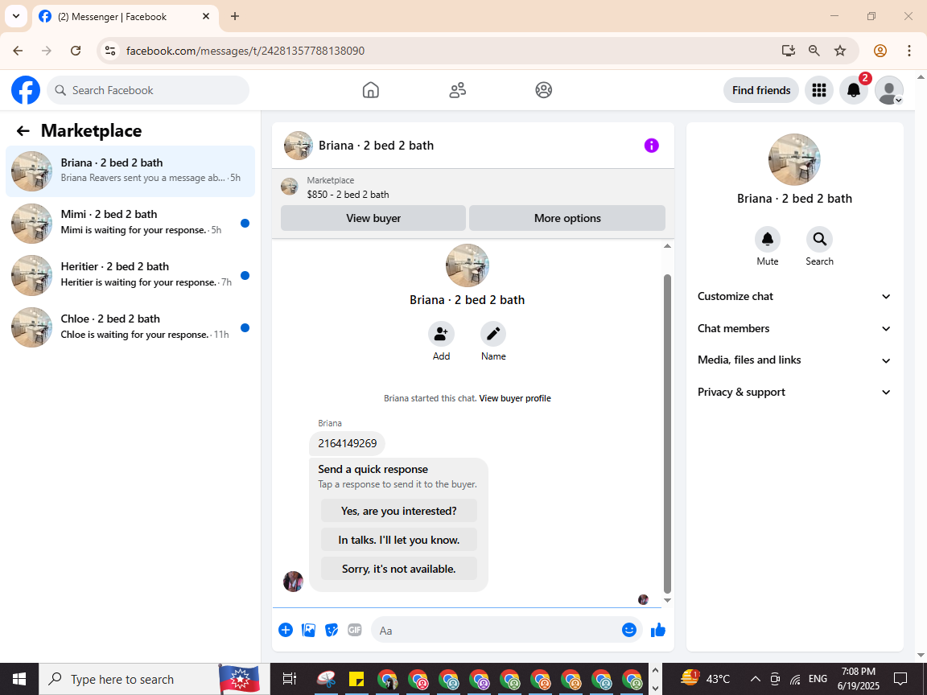Click Briana's sender avatar beside quick responses

(293, 582)
